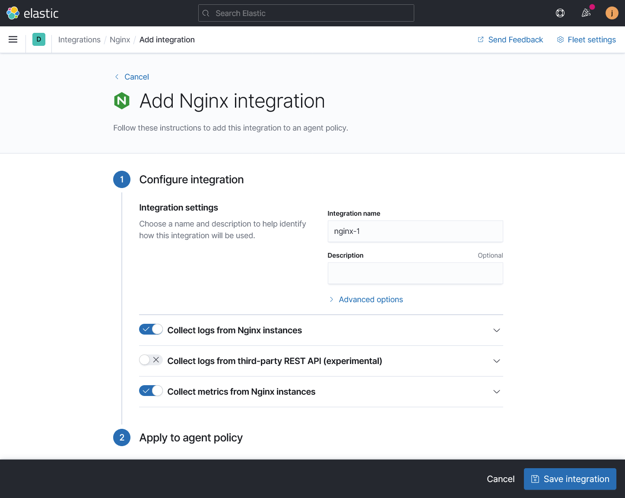Image resolution: width=625 pixels, height=498 pixels.
Task: Expand Advanced options
Action: (x=366, y=300)
